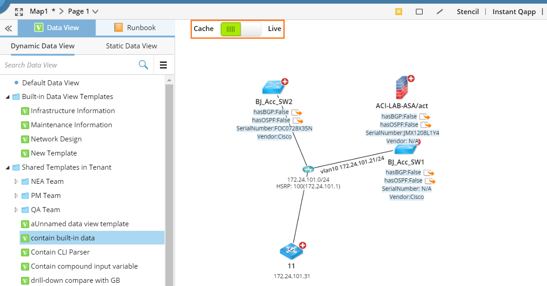Click the Network Design template icon
547x286 pixels.
pyautogui.click(x=25, y=139)
